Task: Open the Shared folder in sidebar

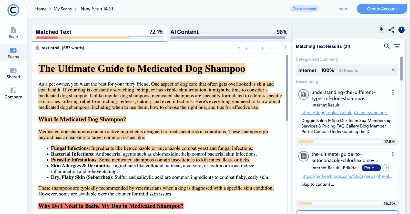Action: pos(13,73)
